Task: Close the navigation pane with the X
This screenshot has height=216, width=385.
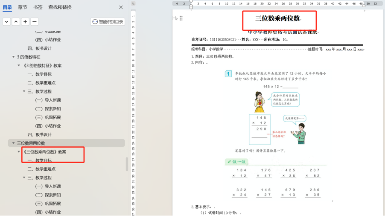Action: [121, 7]
